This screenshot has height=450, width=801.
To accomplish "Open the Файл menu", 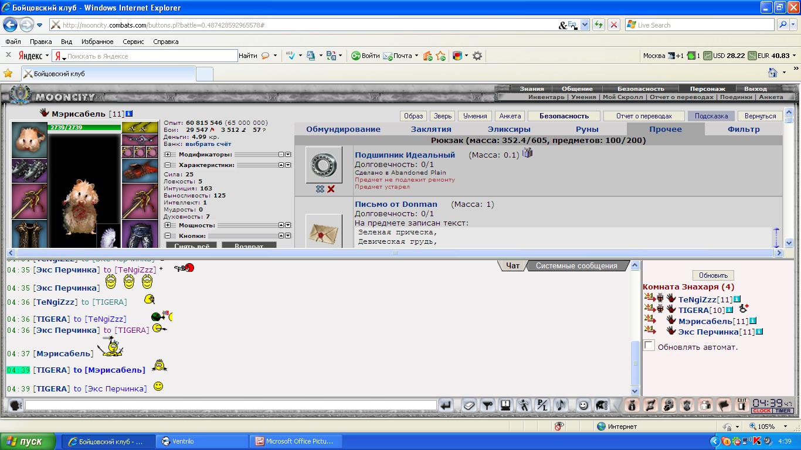I will click(x=13, y=42).
